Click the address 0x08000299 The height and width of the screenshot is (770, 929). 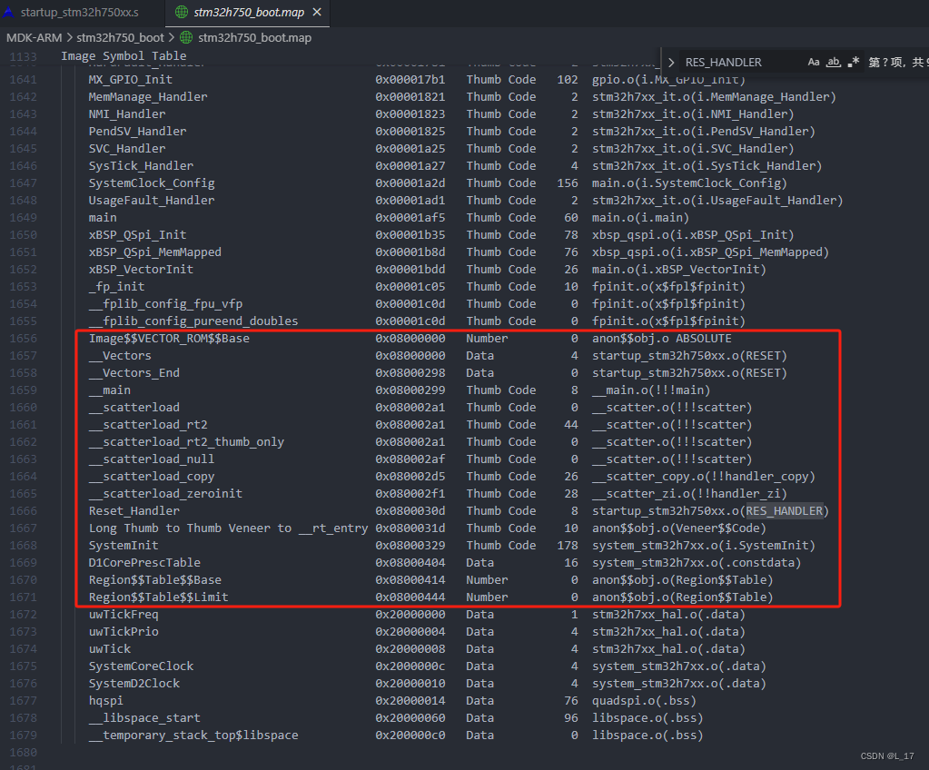click(410, 390)
